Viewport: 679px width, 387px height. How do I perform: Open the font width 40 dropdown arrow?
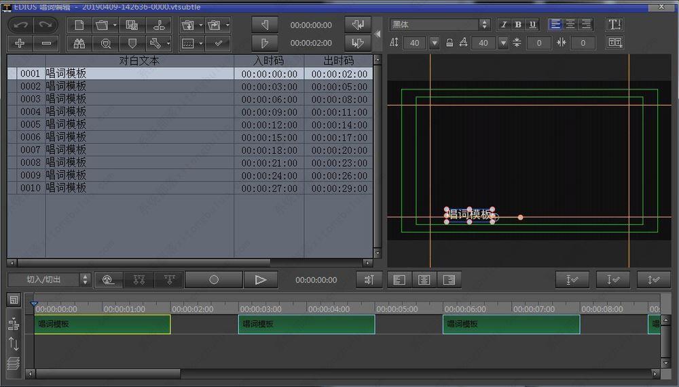[x=502, y=43]
